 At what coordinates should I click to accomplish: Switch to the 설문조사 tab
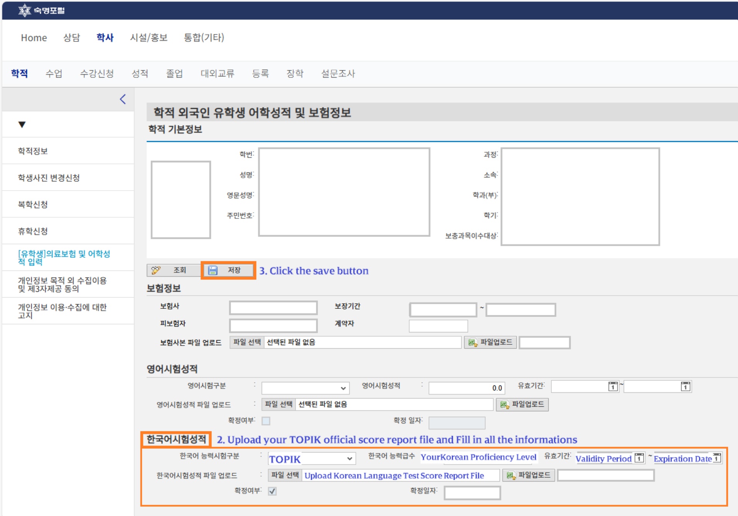(338, 73)
